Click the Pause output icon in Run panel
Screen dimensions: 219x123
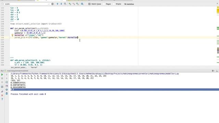tap(2, 82)
